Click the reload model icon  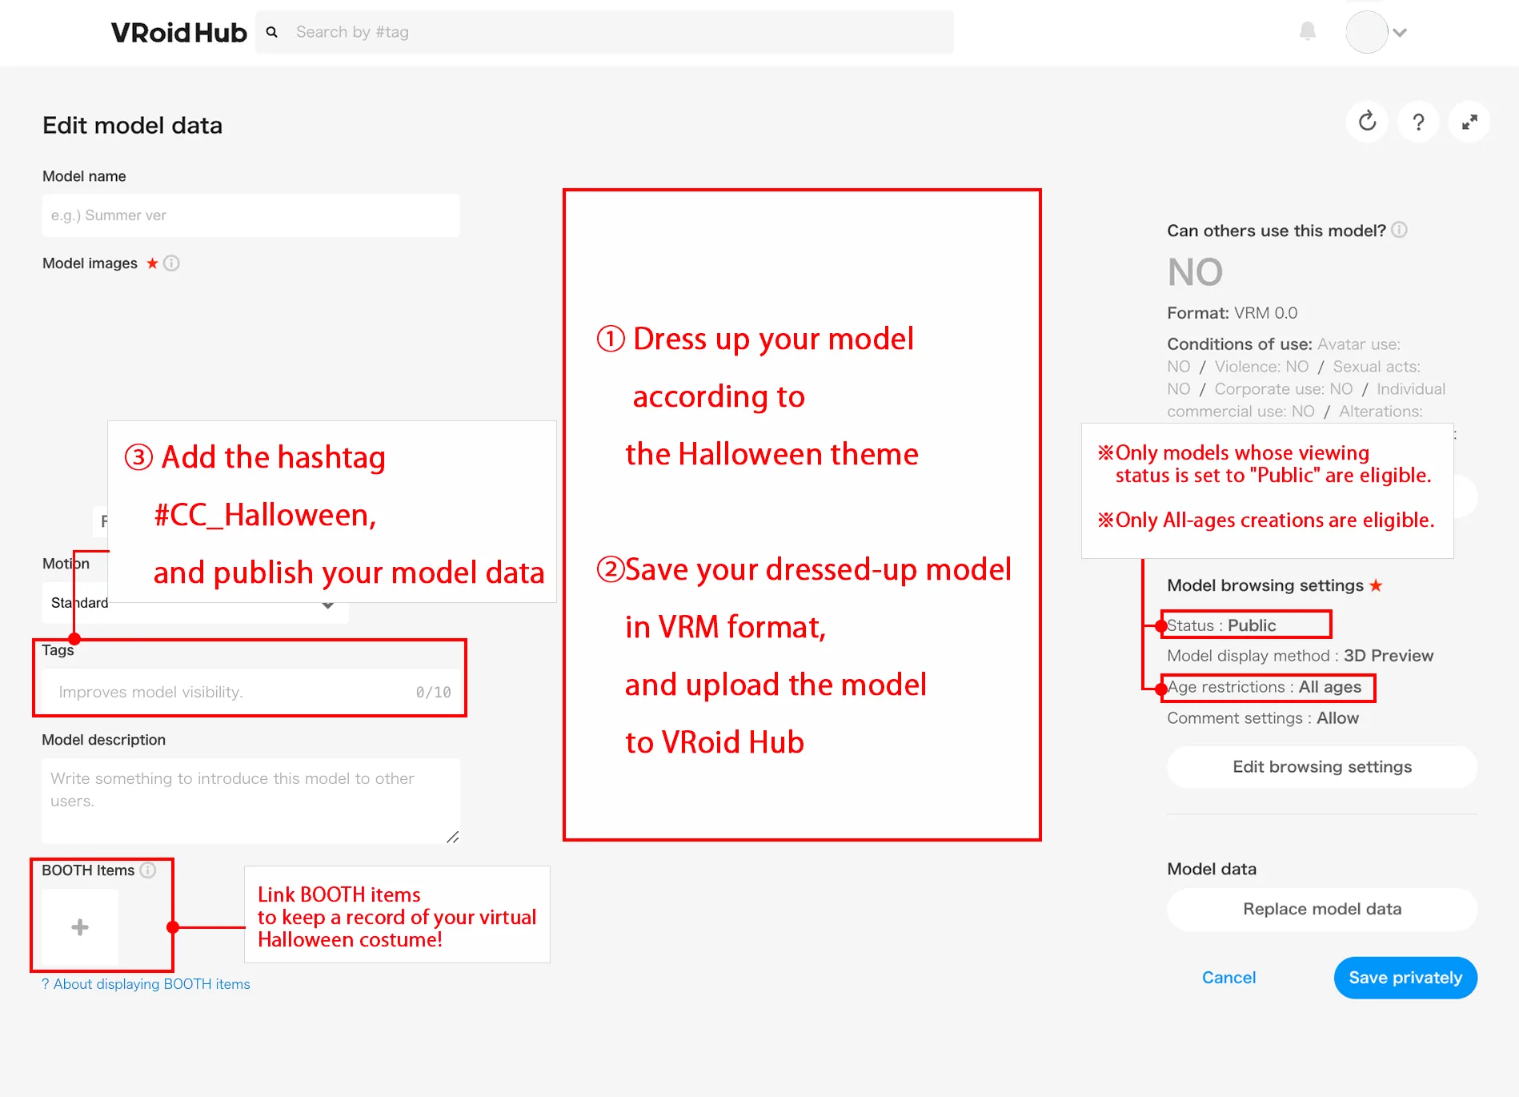[1367, 122]
